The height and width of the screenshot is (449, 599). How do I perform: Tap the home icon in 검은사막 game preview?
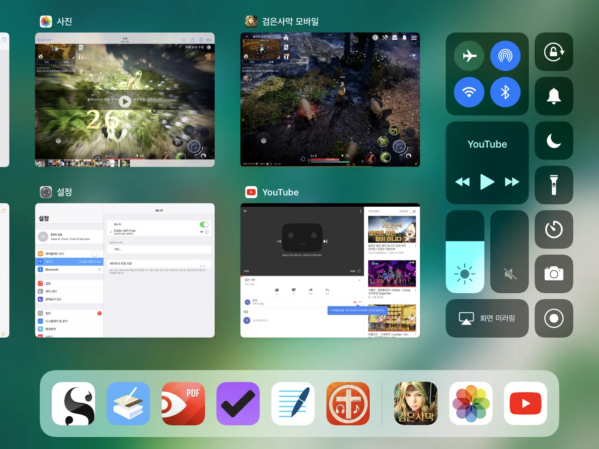[286, 37]
